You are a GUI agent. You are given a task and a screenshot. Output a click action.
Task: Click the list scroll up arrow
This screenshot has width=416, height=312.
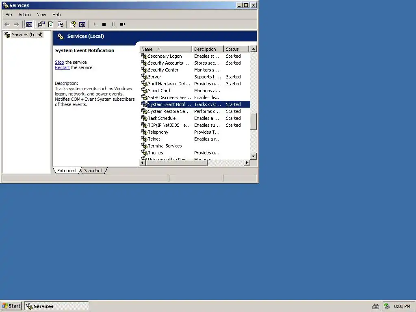point(253,49)
